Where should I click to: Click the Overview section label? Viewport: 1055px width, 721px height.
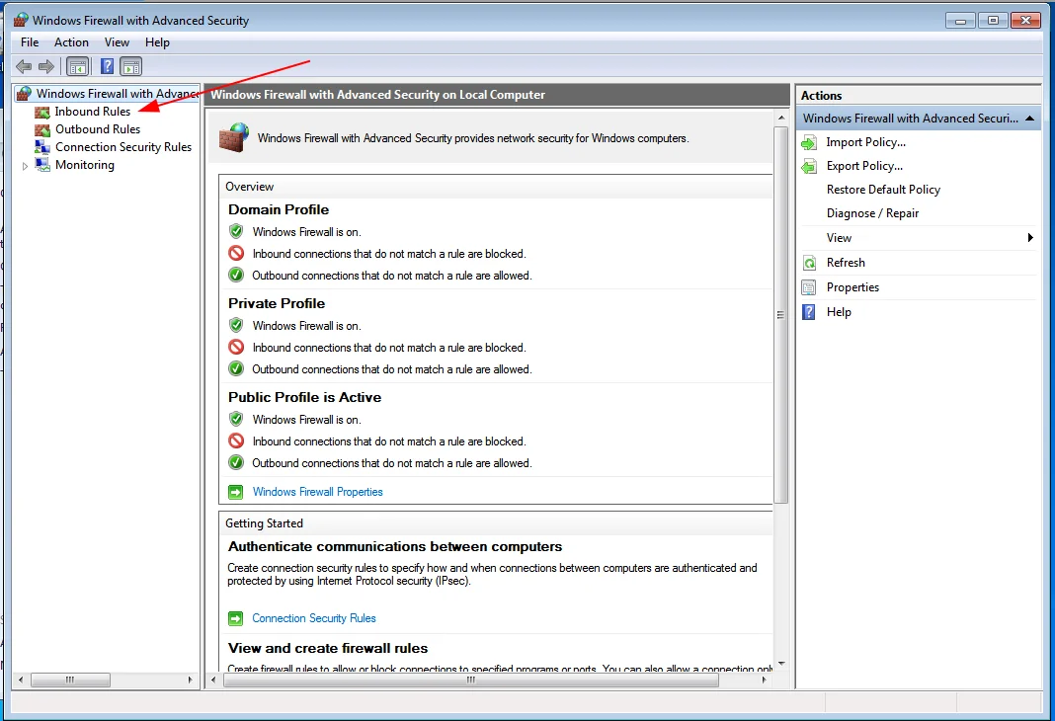(x=250, y=187)
